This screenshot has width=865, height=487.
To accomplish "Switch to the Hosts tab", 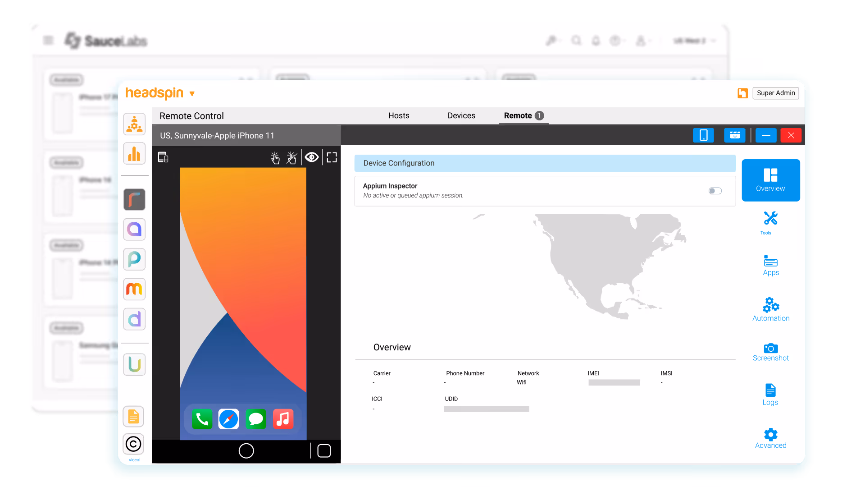I will (x=399, y=115).
